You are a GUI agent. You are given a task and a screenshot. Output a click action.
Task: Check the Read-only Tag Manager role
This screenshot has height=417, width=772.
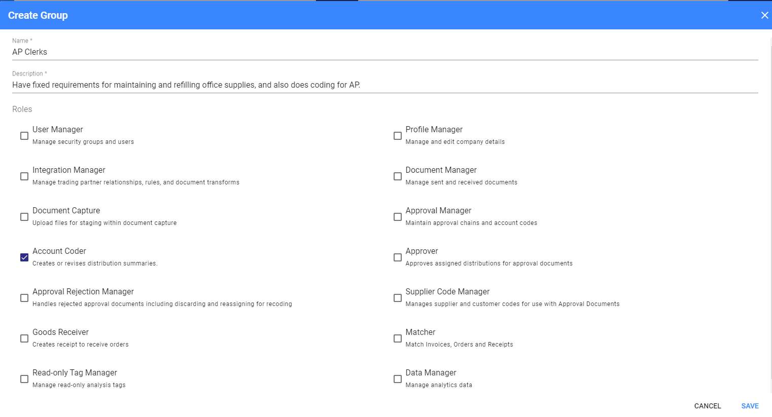coord(24,379)
